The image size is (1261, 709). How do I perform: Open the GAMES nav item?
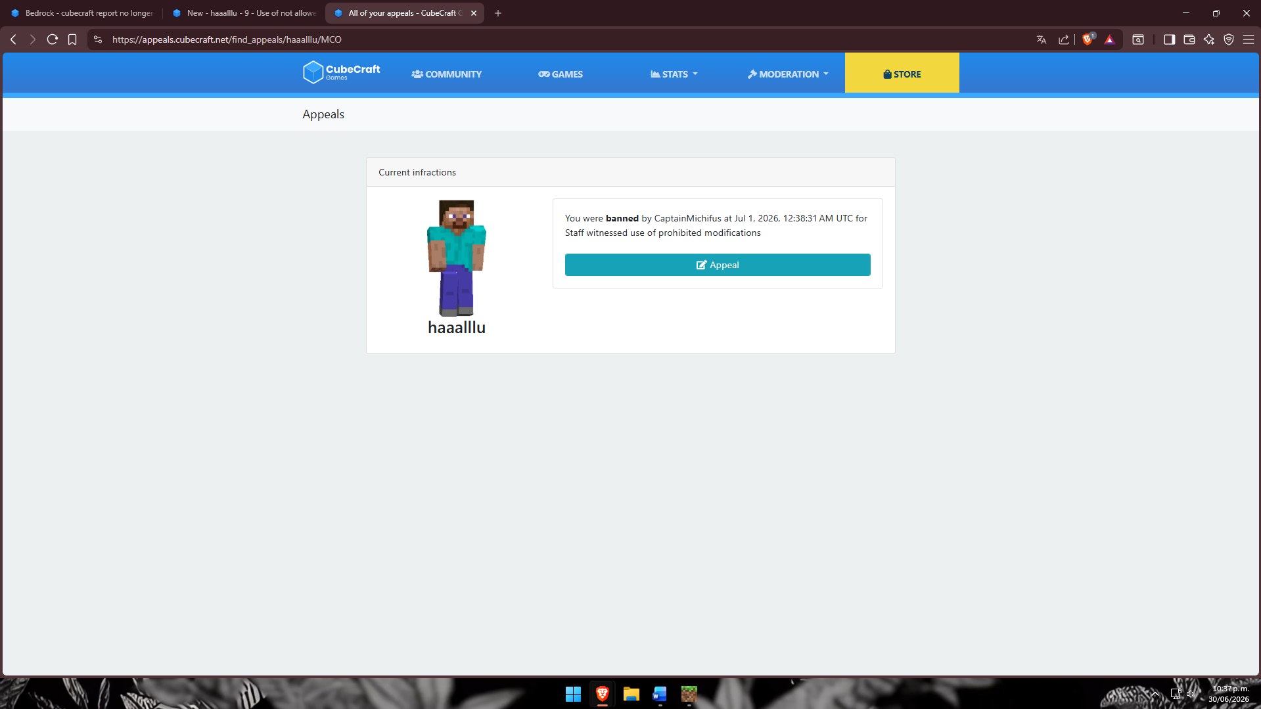click(x=561, y=74)
